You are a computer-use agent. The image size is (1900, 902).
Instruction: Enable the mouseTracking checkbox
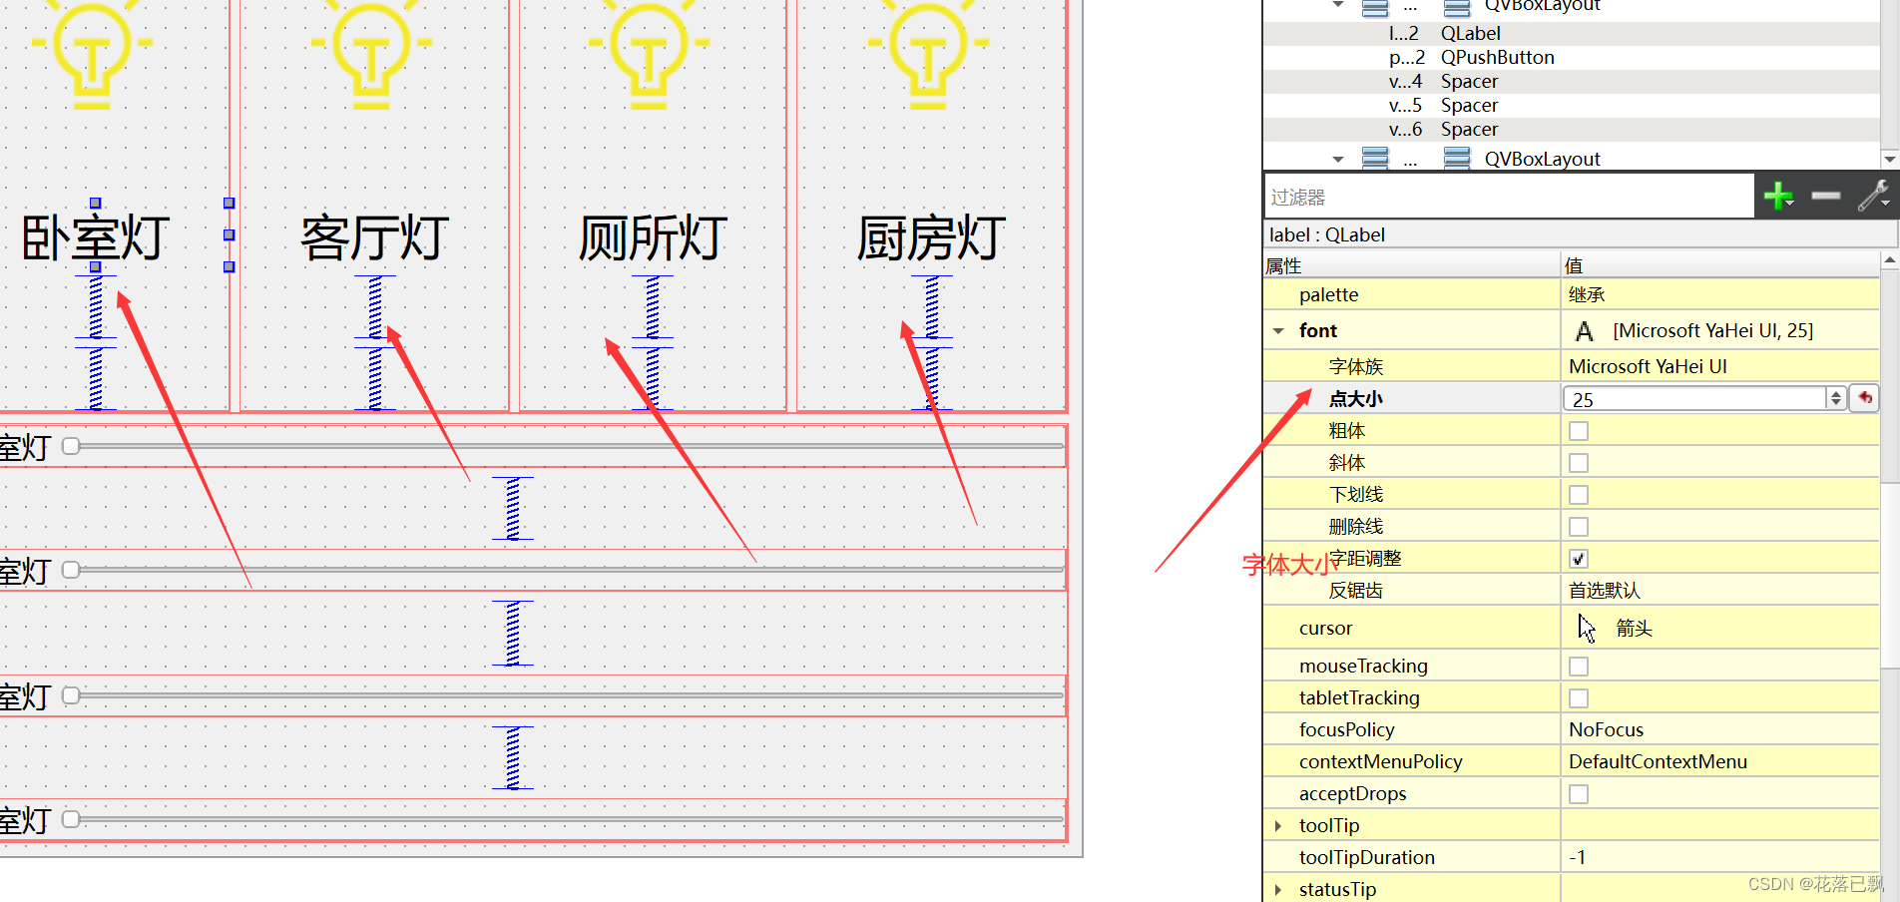pos(1579,667)
